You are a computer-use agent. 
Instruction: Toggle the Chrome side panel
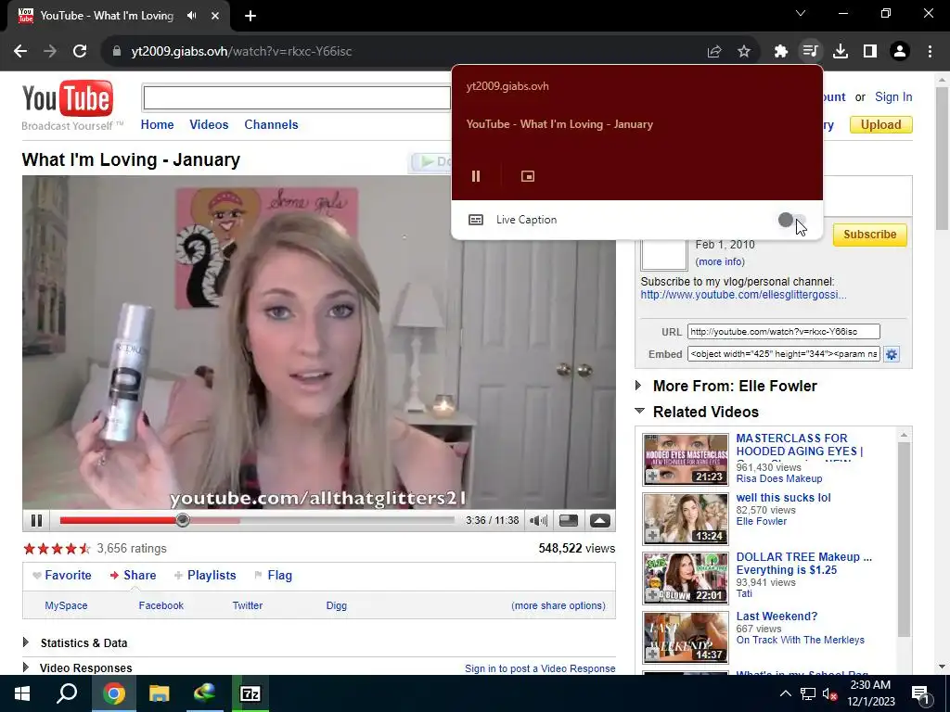click(870, 52)
